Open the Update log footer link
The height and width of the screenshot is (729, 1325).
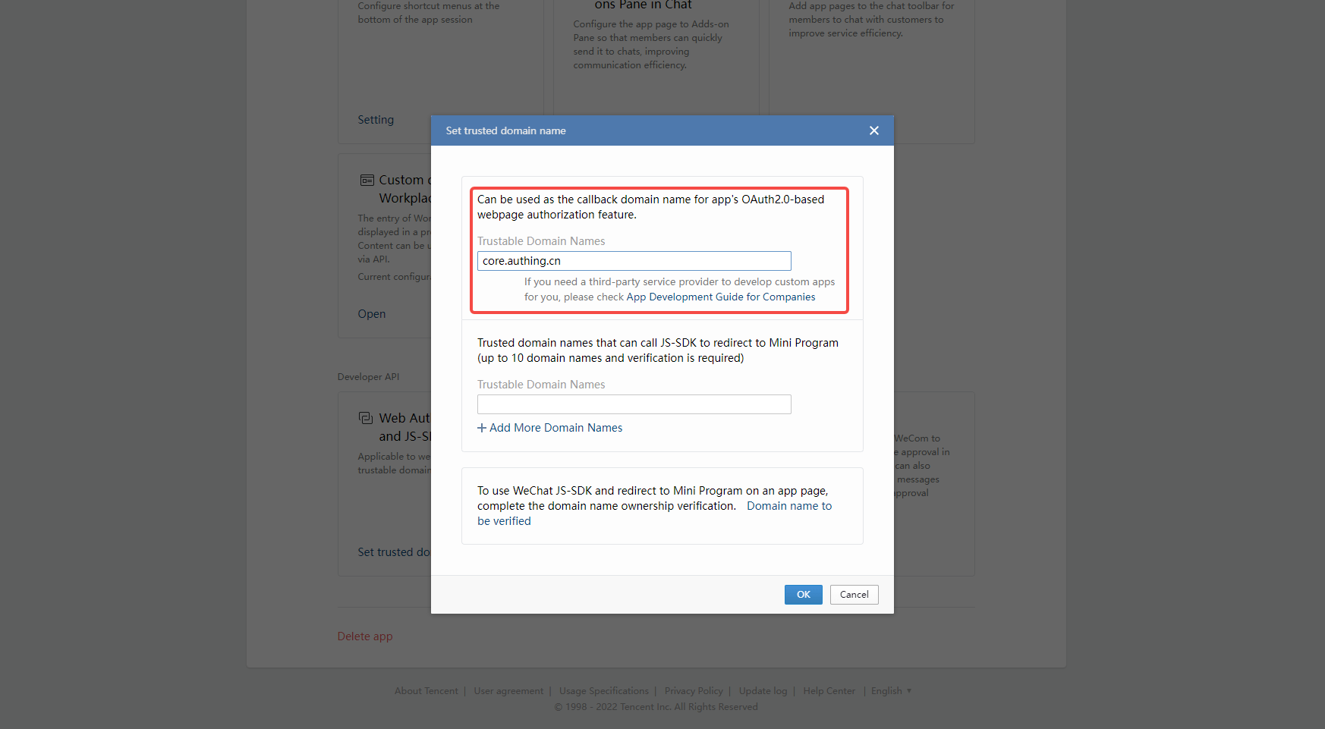(x=763, y=691)
